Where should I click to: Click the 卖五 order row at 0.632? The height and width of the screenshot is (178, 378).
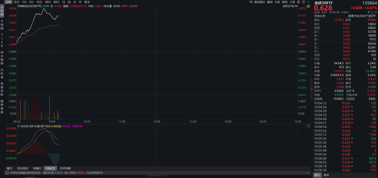tap(345, 24)
